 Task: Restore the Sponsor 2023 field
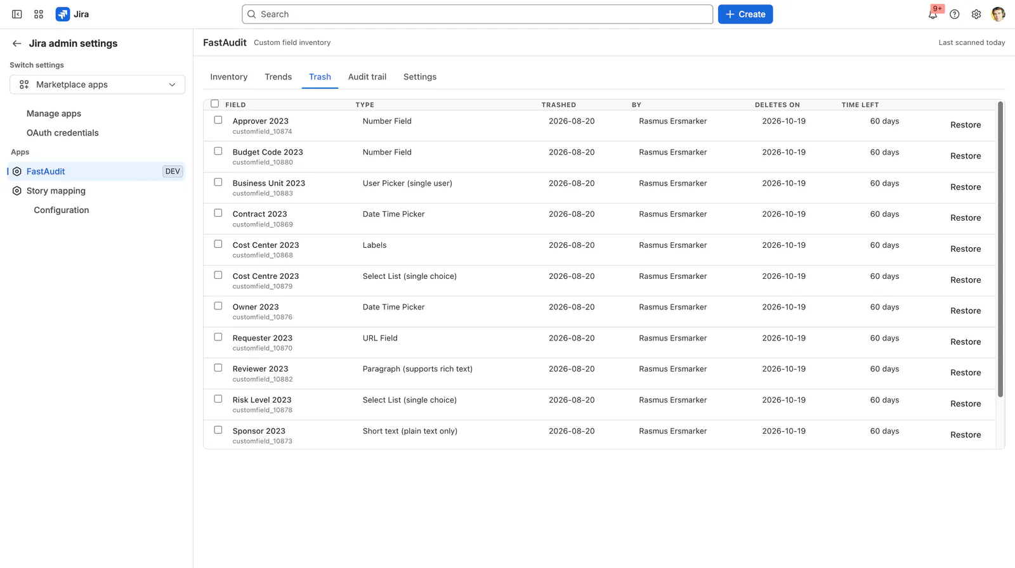pyautogui.click(x=966, y=435)
